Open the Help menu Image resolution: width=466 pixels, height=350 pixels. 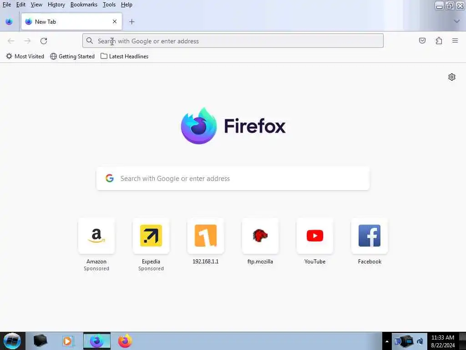127,5
